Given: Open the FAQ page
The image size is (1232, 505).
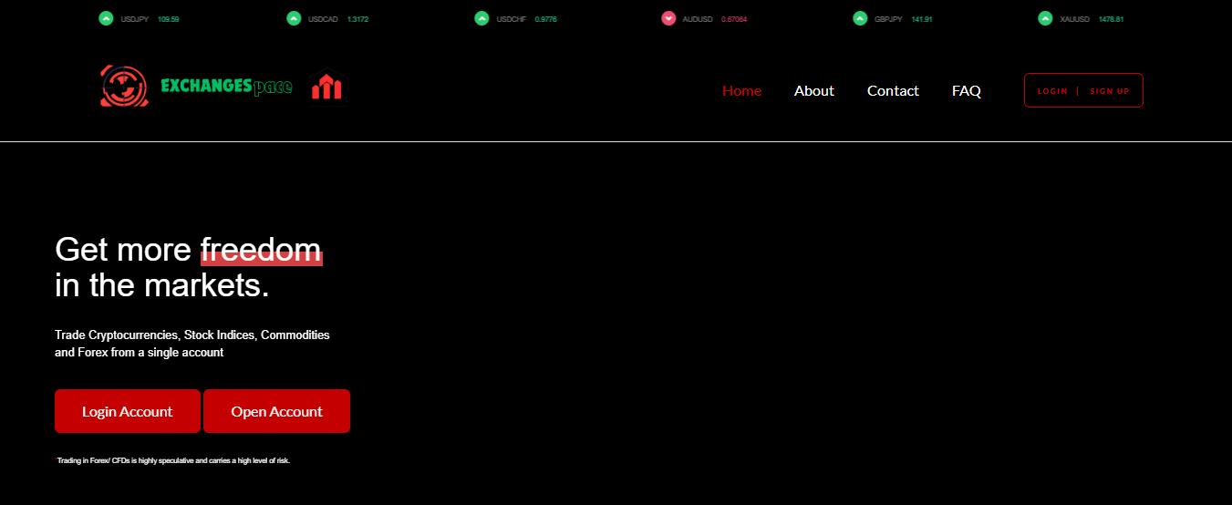Looking at the screenshot, I should point(966,91).
